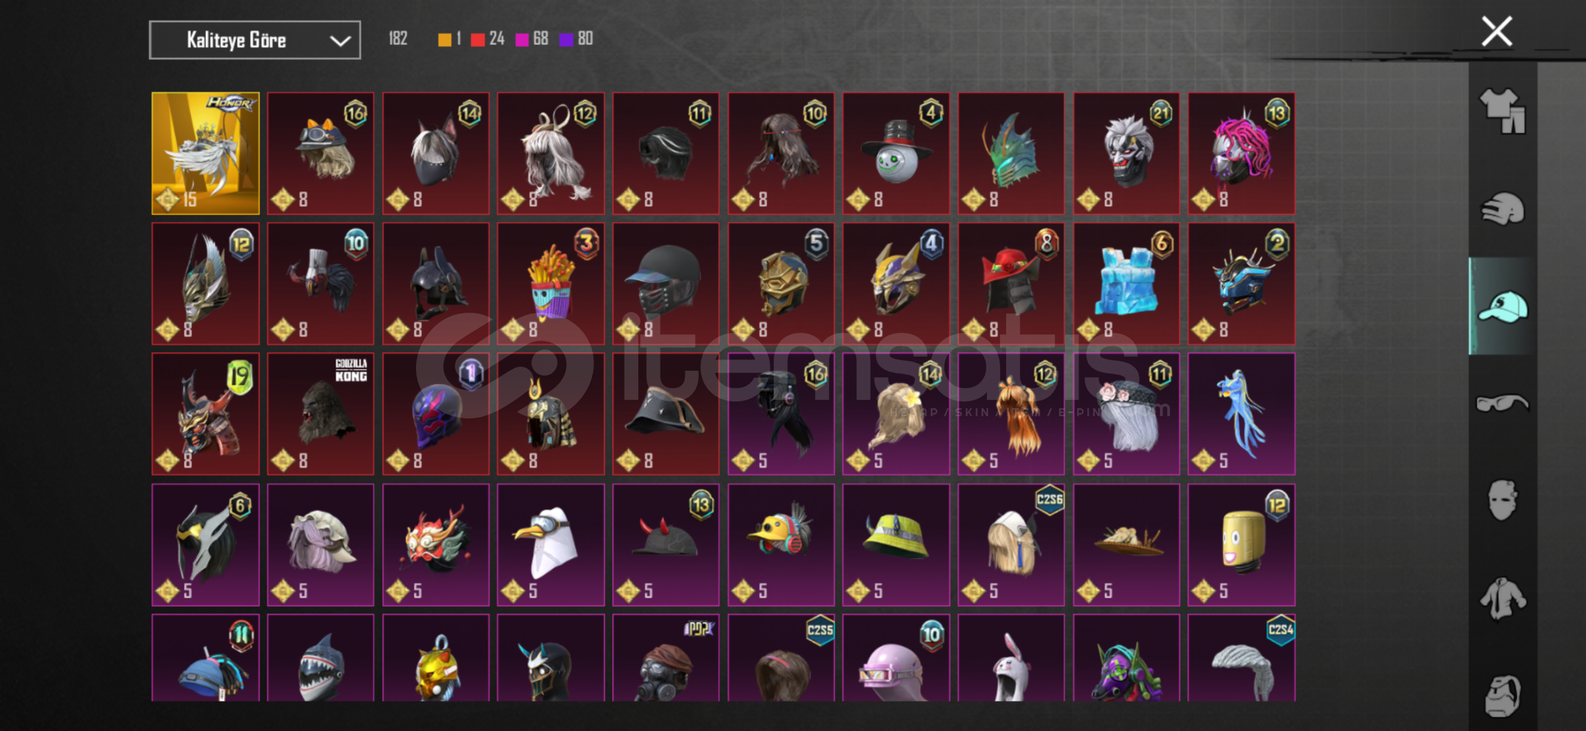The height and width of the screenshot is (731, 1586).
Task: Select the yellow duck cap with headphones
Action: (x=780, y=544)
